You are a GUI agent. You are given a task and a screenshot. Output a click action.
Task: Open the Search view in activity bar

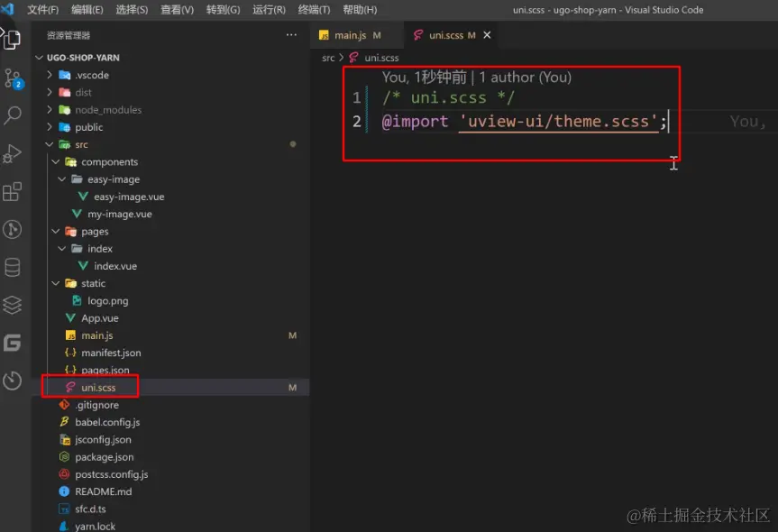[13, 115]
